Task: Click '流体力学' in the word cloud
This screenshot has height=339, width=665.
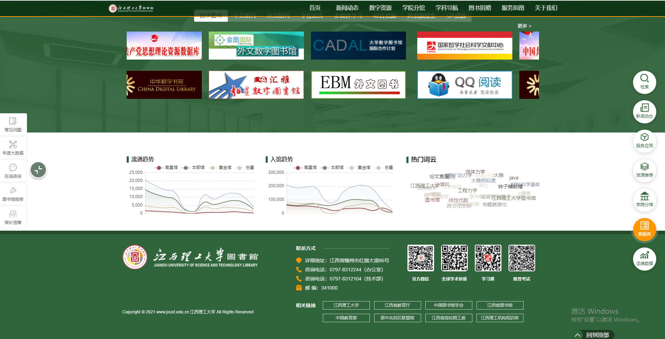Action: point(475,172)
